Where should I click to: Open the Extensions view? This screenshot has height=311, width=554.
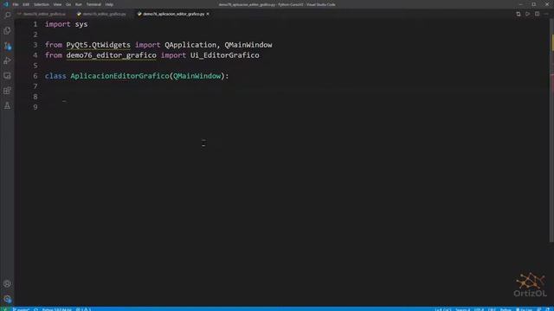[x=7, y=91]
